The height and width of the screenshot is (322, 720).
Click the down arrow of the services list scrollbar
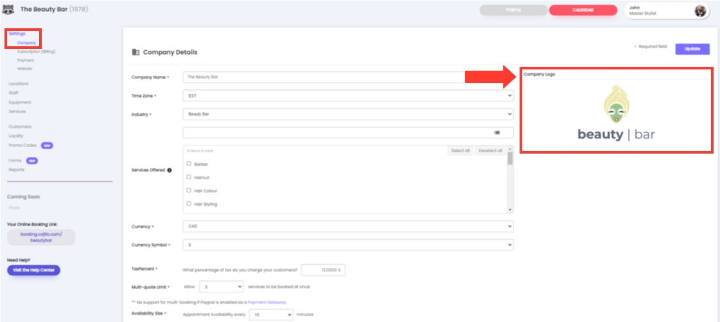(510, 210)
